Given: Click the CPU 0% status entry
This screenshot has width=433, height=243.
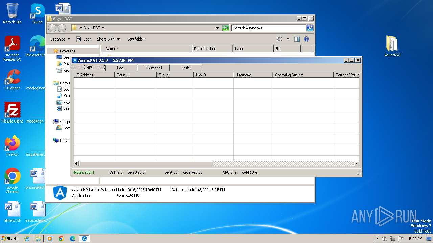Looking at the screenshot, I should pos(229,172).
